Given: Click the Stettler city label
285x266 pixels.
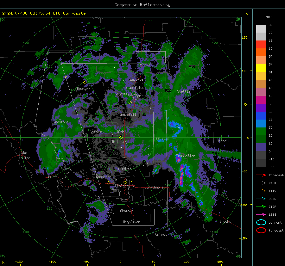Looking at the screenshot, I should (185, 91).
